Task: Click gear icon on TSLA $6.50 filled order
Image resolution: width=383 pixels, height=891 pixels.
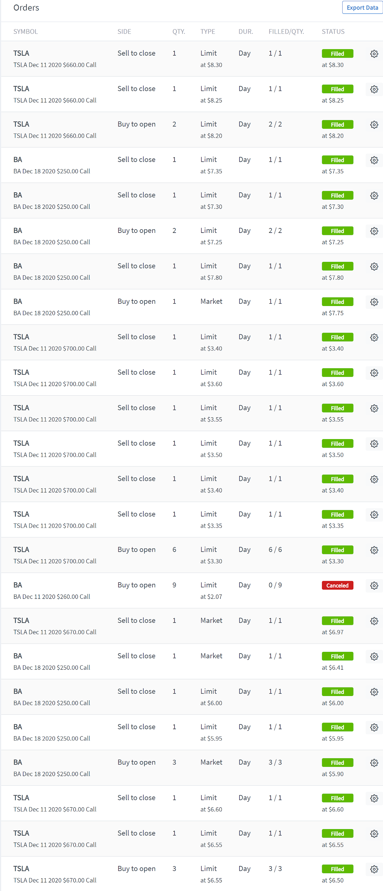Action: 374,869
